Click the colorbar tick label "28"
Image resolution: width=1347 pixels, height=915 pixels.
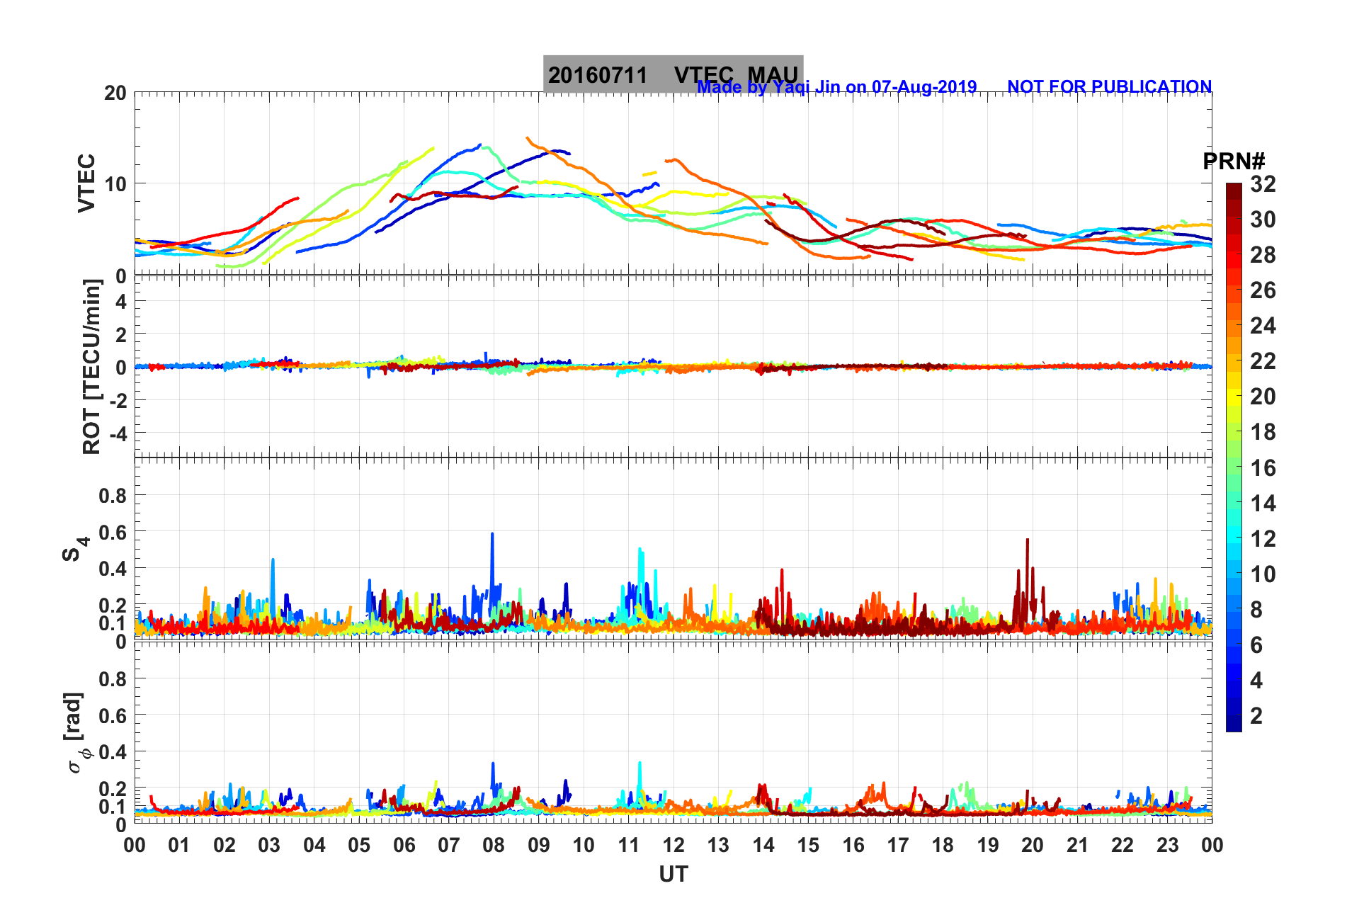1263,255
